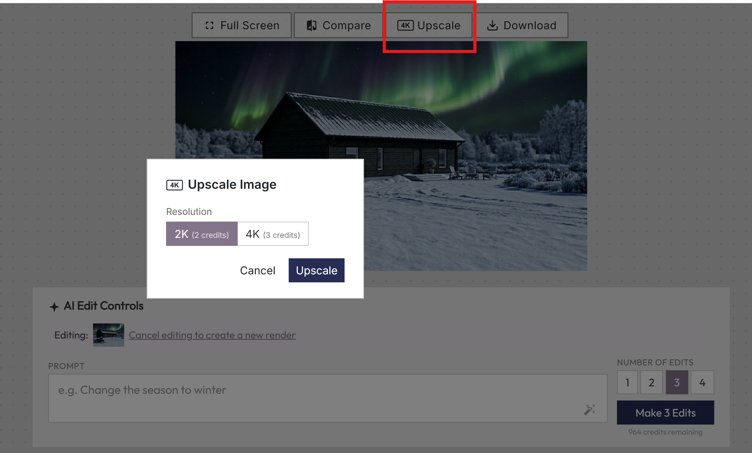Click the aurora cabin rendered image
Image resolution: width=752 pixels, height=453 pixels.
[381, 156]
